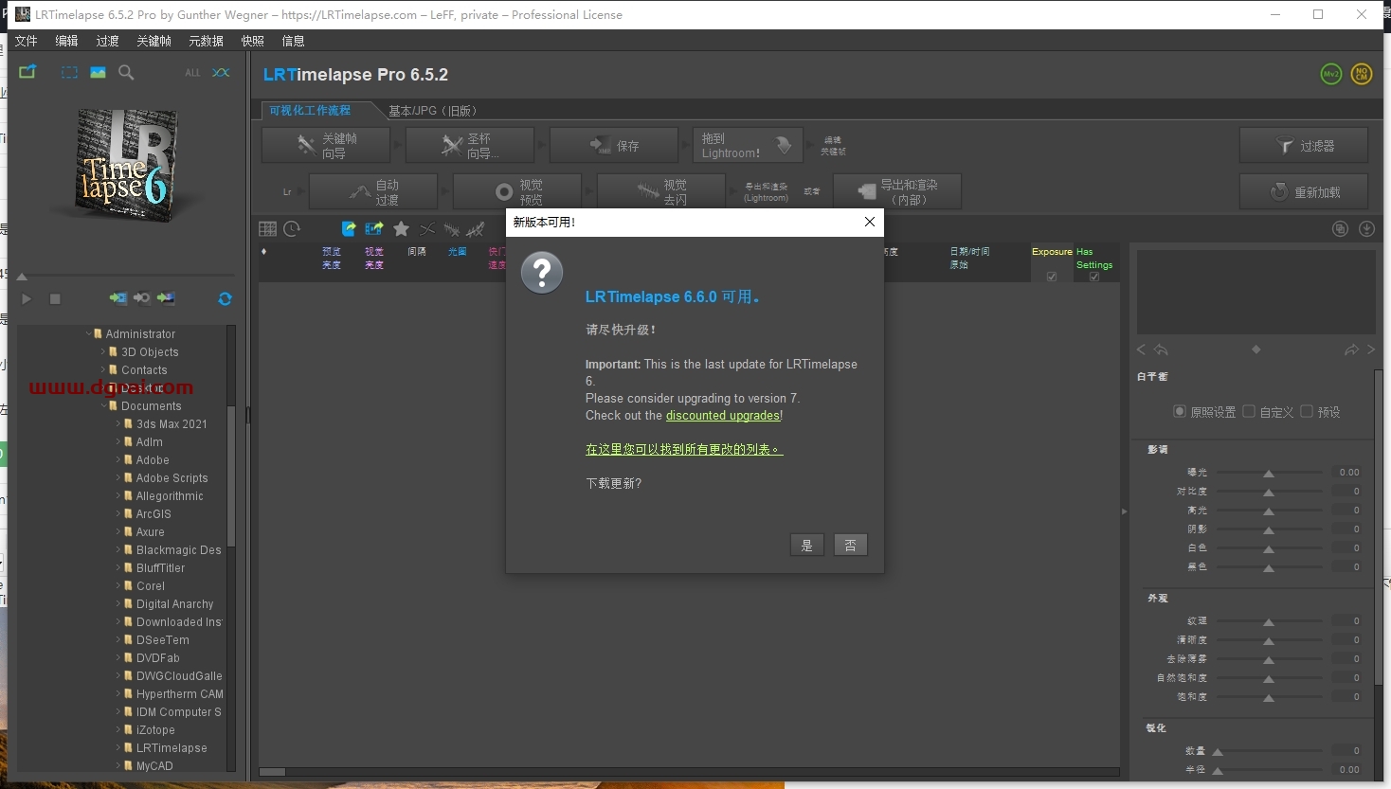The image size is (1391, 789).
Task: Open the 元数据 menu
Action: point(206,41)
